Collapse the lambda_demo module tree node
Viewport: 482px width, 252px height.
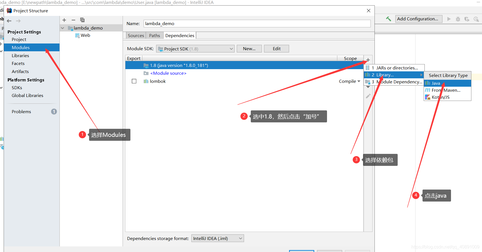pyautogui.click(x=63, y=28)
